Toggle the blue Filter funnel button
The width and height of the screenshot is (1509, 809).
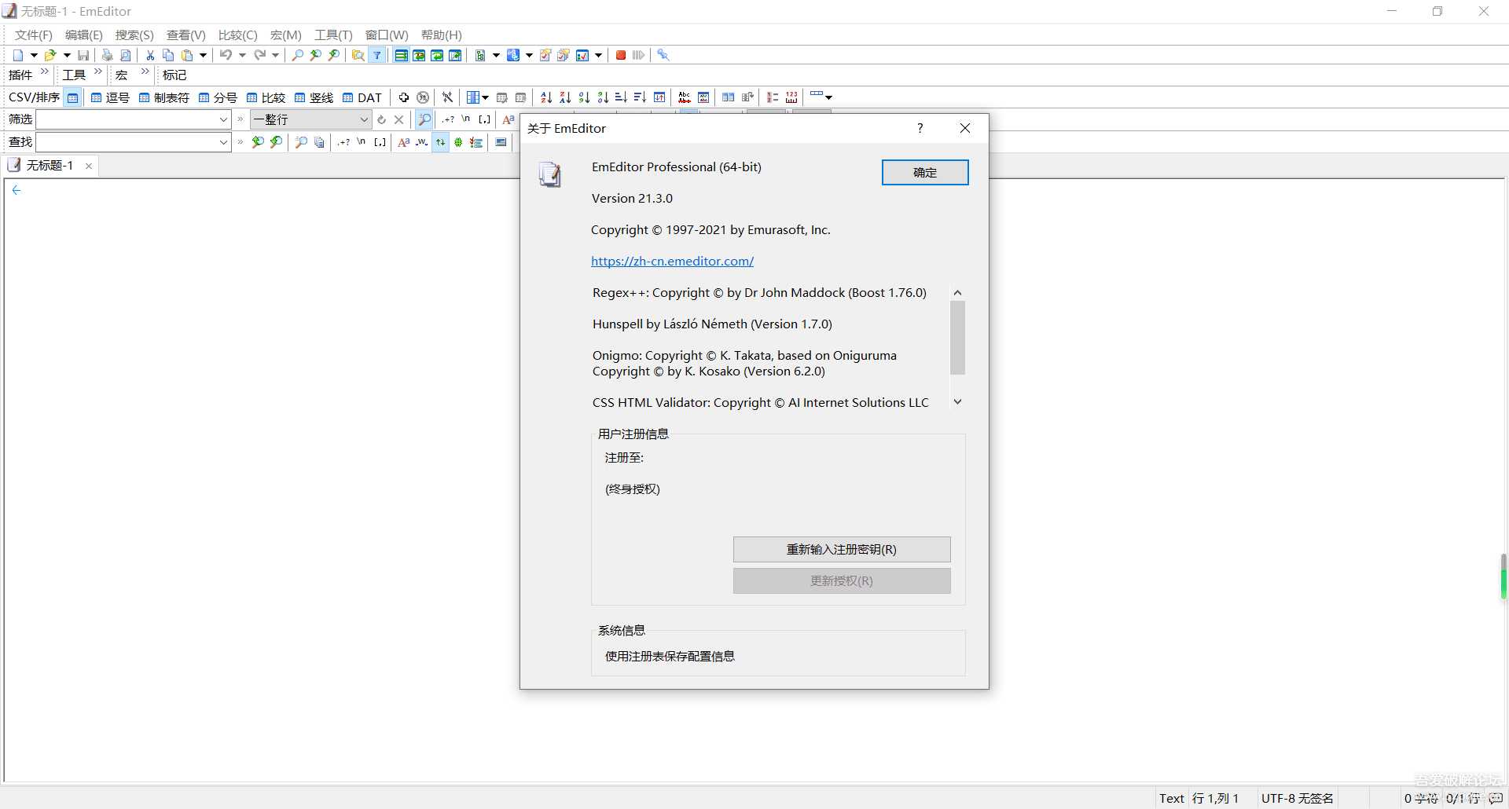pyautogui.click(x=377, y=55)
